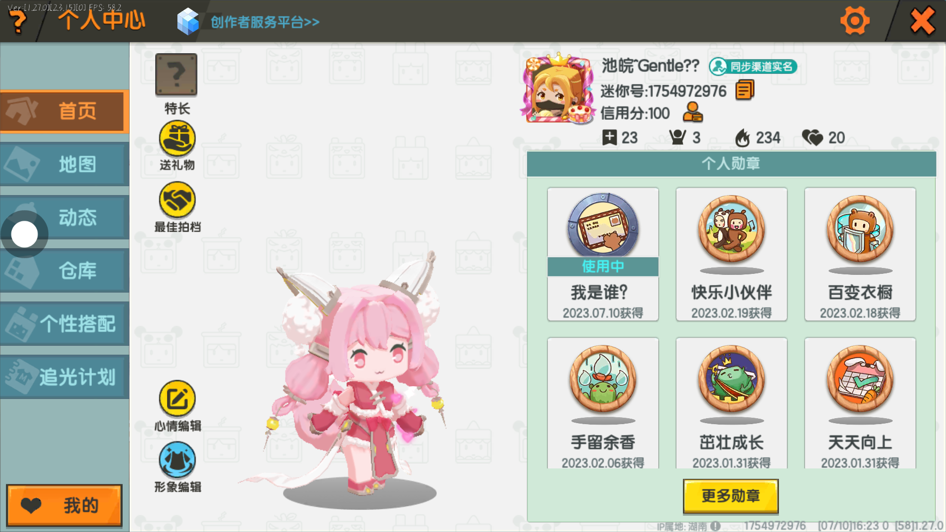This screenshot has height=532, width=946.
Task: Open the 个性搭配 tab
Action: pos(65,324)
